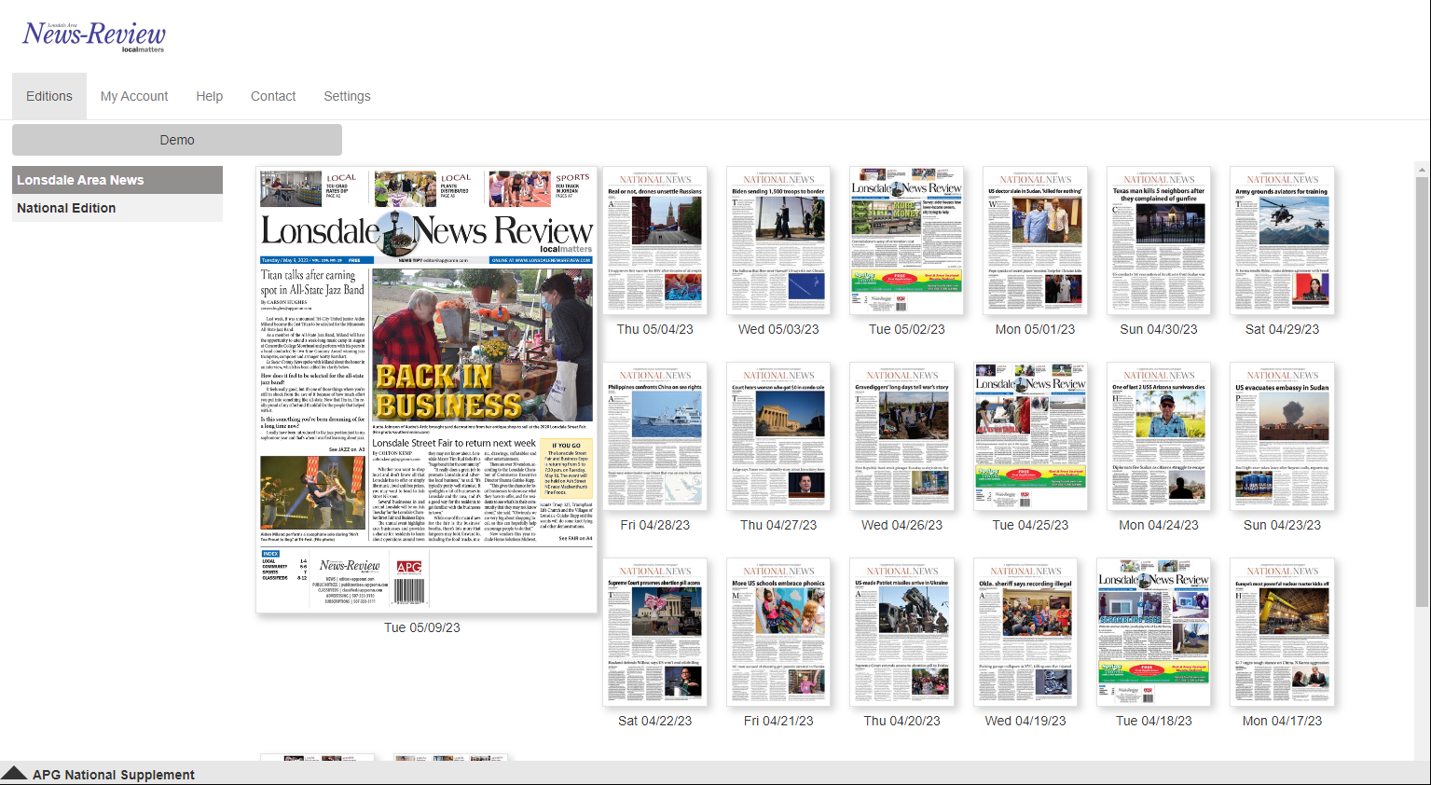Open the Thu 05/04/23 edition thumbnail
The image size is (1431, 785).
click(x=655, y=241)
